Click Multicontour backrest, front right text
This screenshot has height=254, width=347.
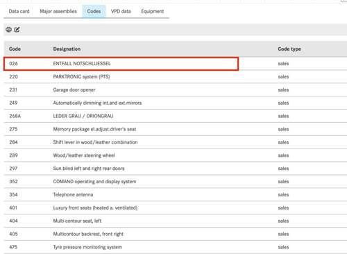(88, 234)
